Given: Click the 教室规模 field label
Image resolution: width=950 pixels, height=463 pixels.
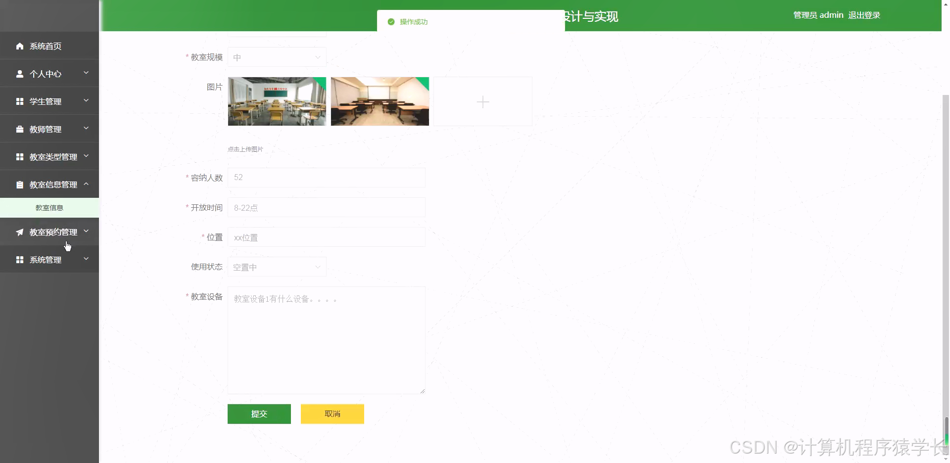Looking at the screenshot, I should [x=207, y=57].
